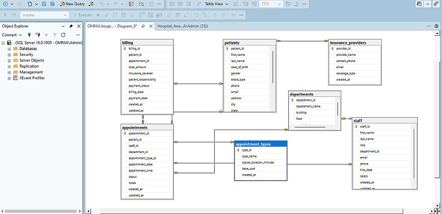Expand the Replication node
This screenshot has height=214, width=442.
tap(9, 66)
